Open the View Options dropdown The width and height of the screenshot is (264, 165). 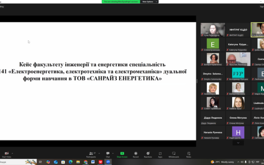click(x=149, y=2)
